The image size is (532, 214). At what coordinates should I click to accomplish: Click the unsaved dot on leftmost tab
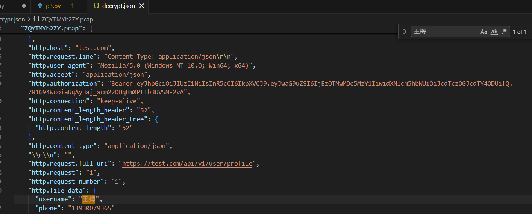[24, 6]
